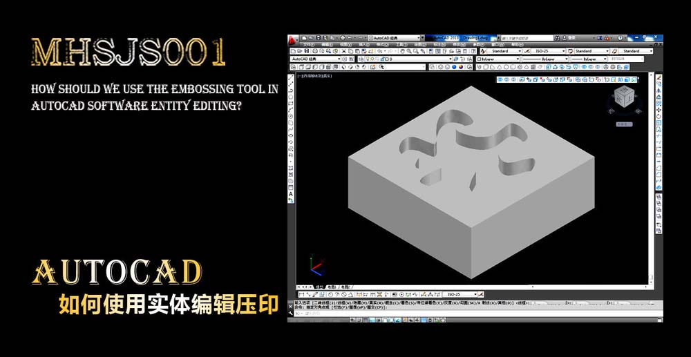Screen dimensions: 691x357
Task: Click Text Style icon in Styles toolbar
Action: [x=483, y=51]
